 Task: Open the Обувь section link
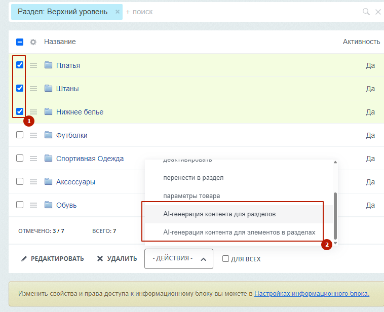(66, 205)
